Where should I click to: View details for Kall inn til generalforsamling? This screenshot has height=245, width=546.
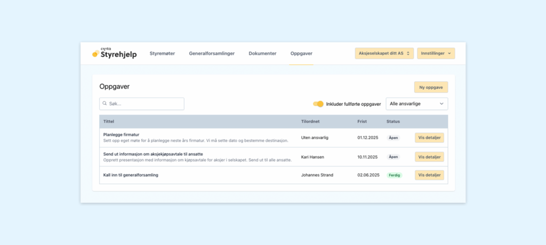[429, 175]
